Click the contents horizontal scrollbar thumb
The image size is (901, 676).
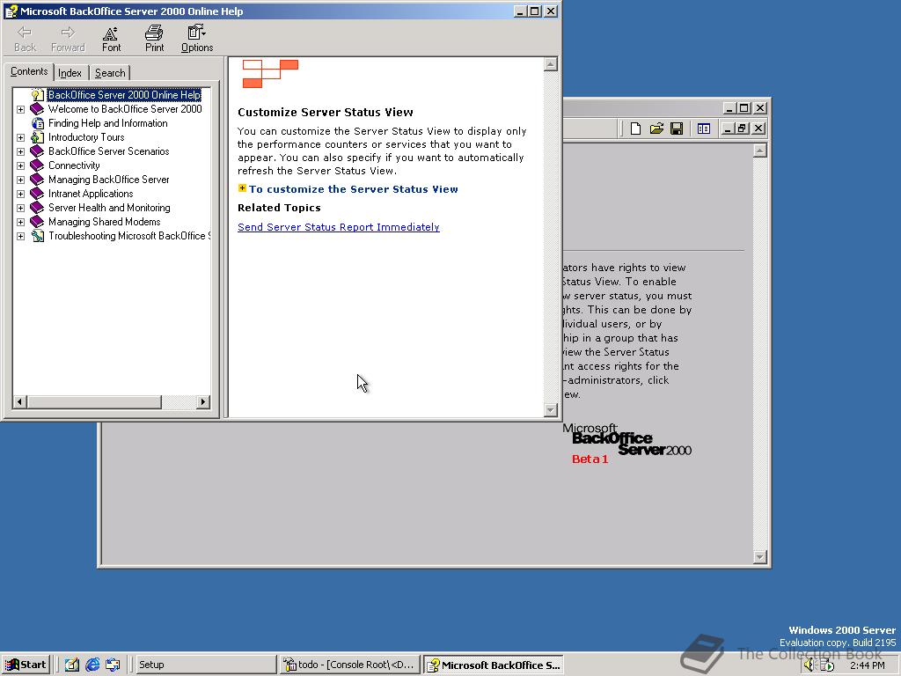[93, 401]
